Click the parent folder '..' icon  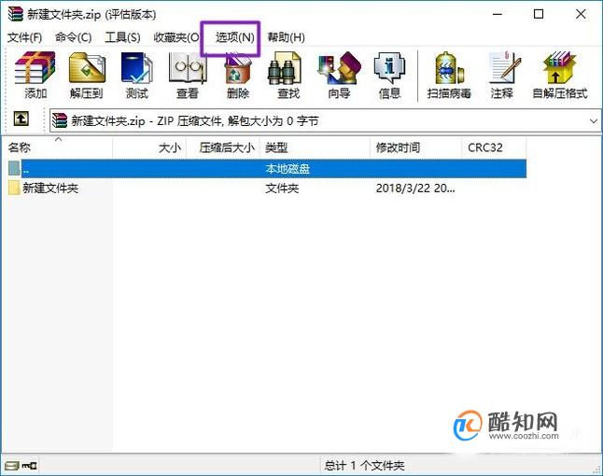[14, 168]
